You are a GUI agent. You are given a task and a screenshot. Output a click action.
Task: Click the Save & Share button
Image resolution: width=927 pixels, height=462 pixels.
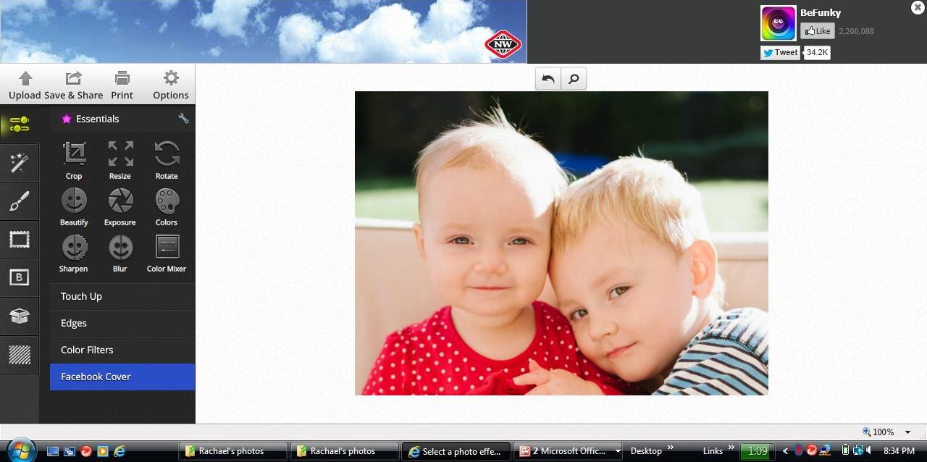pos(73,84)
